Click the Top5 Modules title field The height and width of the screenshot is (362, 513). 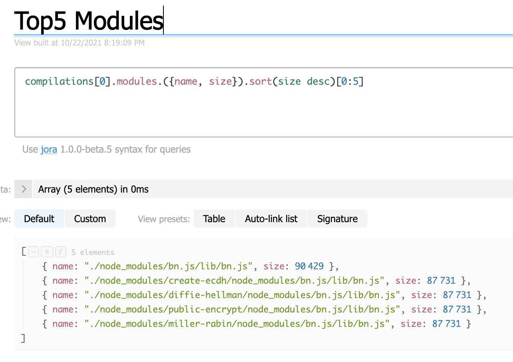[264, 20]
